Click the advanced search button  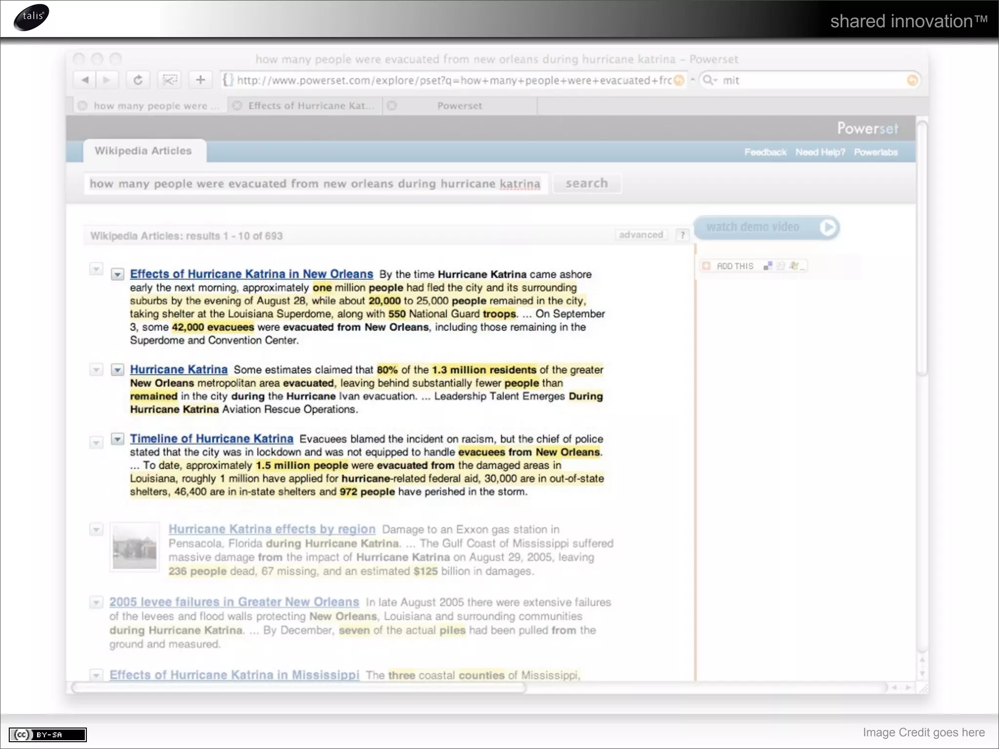641,235
